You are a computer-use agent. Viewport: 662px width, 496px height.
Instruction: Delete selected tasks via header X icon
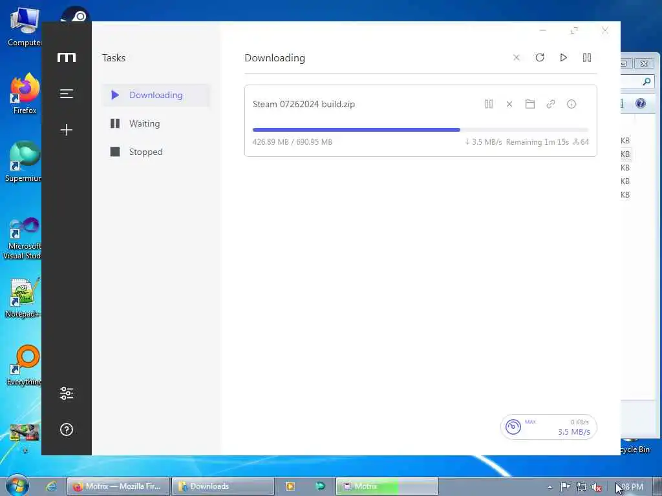(516, 57)
